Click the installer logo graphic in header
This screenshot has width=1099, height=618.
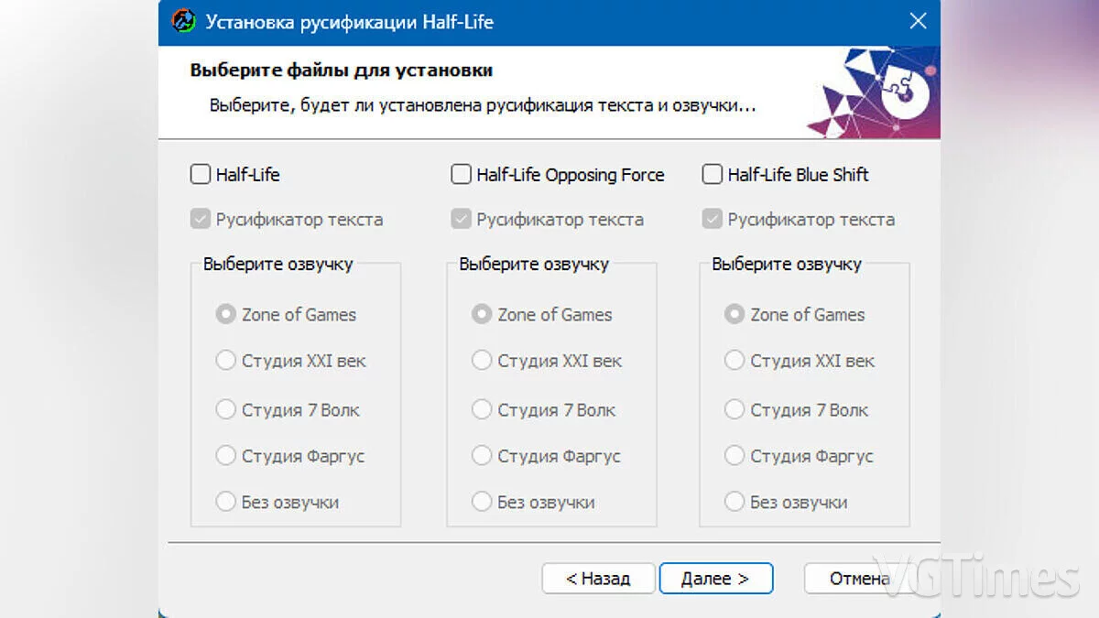click(876, 92)
